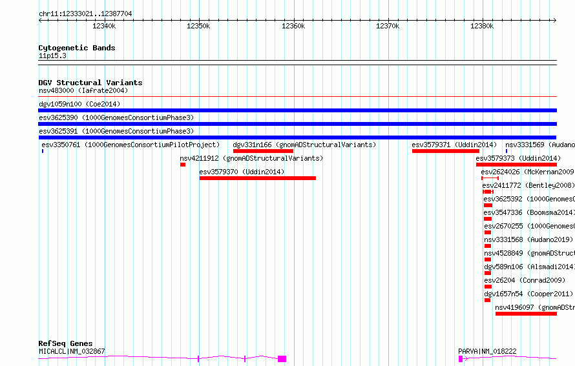Click the red glyph under esv2411772
The image size is (575, 366).
coord(488,192)
